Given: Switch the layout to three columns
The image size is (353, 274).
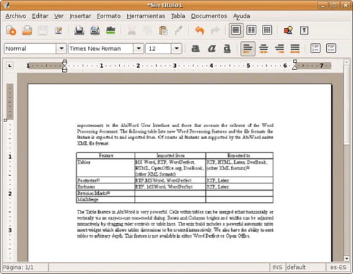Looking at the screenshot, I should click(267, 30).
